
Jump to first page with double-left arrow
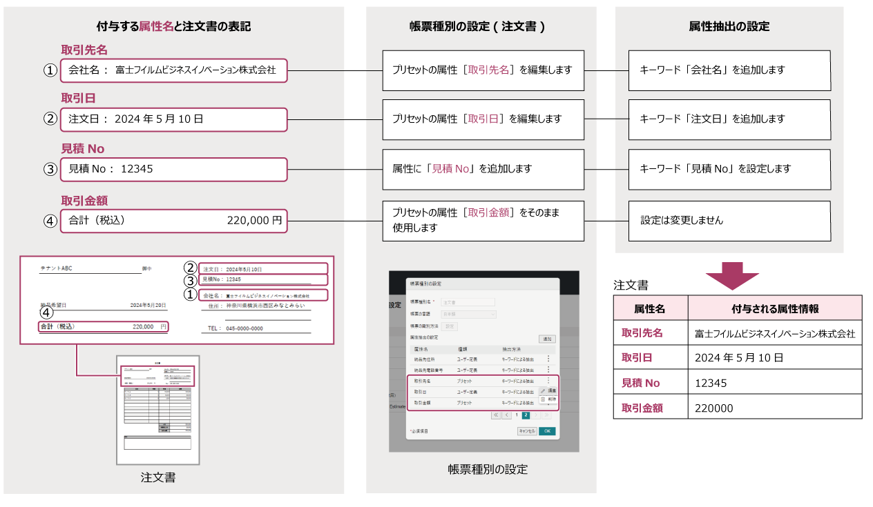pyautogui.click(x=496, y=415)
